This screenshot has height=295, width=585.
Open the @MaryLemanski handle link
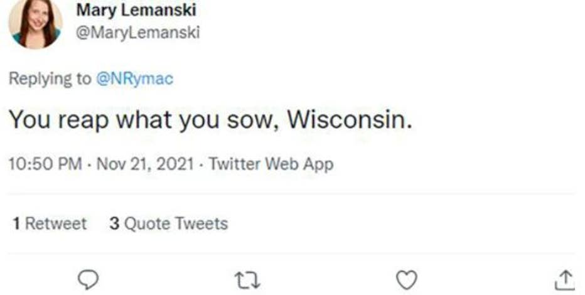click(137, 33)
